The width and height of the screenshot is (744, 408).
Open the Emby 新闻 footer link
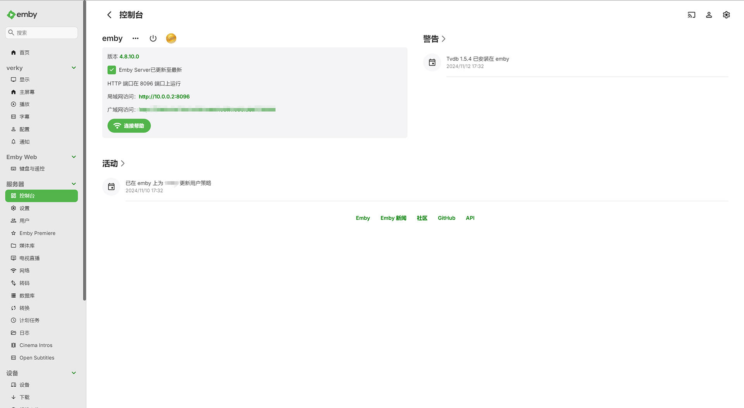(393, 218)
